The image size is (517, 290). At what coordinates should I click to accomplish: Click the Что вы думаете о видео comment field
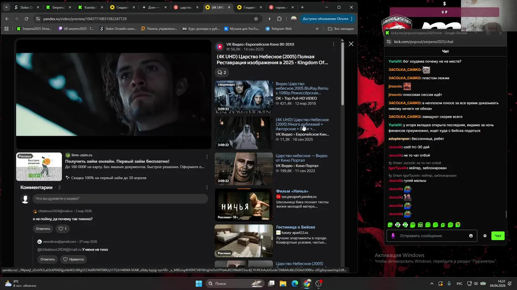click(x=120, y=199)
